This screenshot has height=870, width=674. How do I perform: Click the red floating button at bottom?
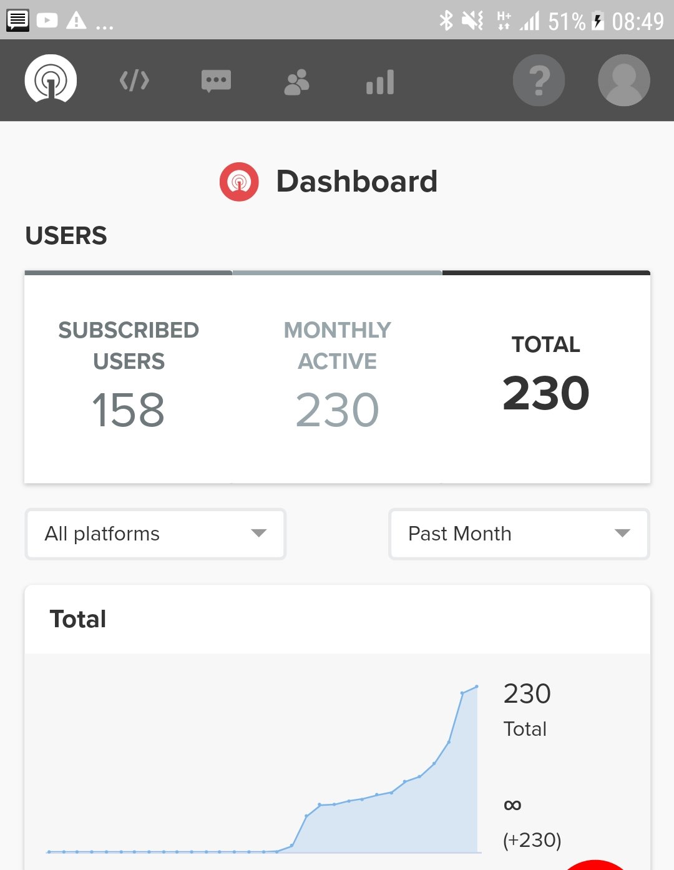tap(595, 865)
